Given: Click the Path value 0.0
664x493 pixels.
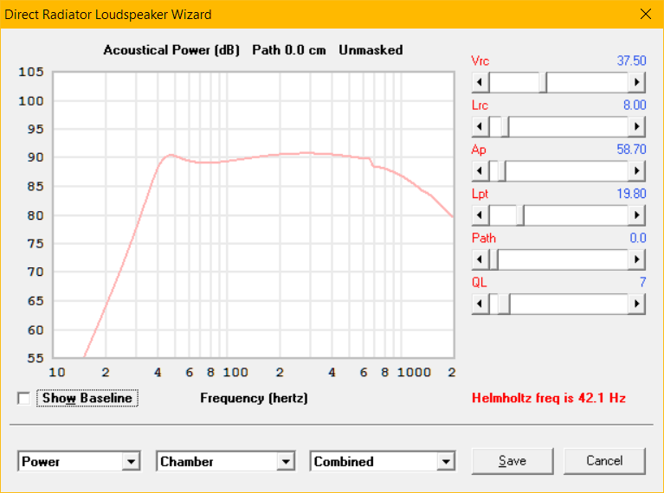Looking at the screenshot, I should [x=638, y=238].
